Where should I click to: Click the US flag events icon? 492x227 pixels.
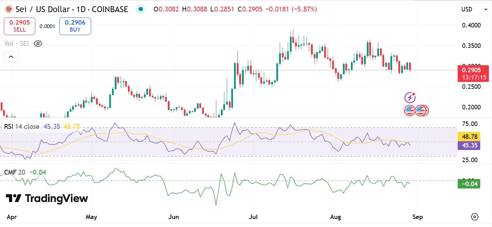coord(409,110)
